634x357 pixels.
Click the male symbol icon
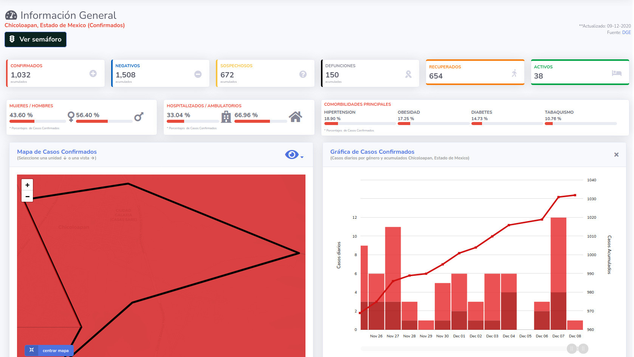[x=139, y=117]
